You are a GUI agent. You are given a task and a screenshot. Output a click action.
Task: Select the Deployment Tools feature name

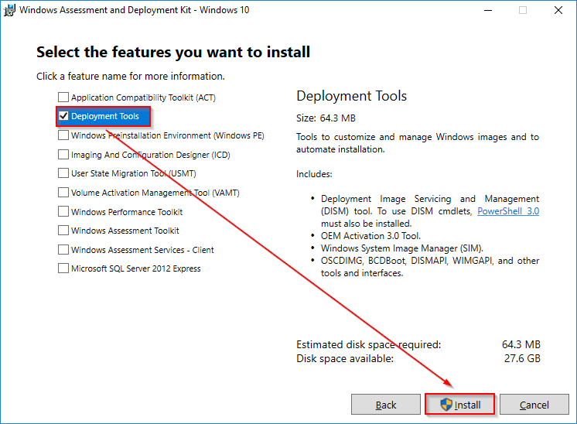point(105,116)
